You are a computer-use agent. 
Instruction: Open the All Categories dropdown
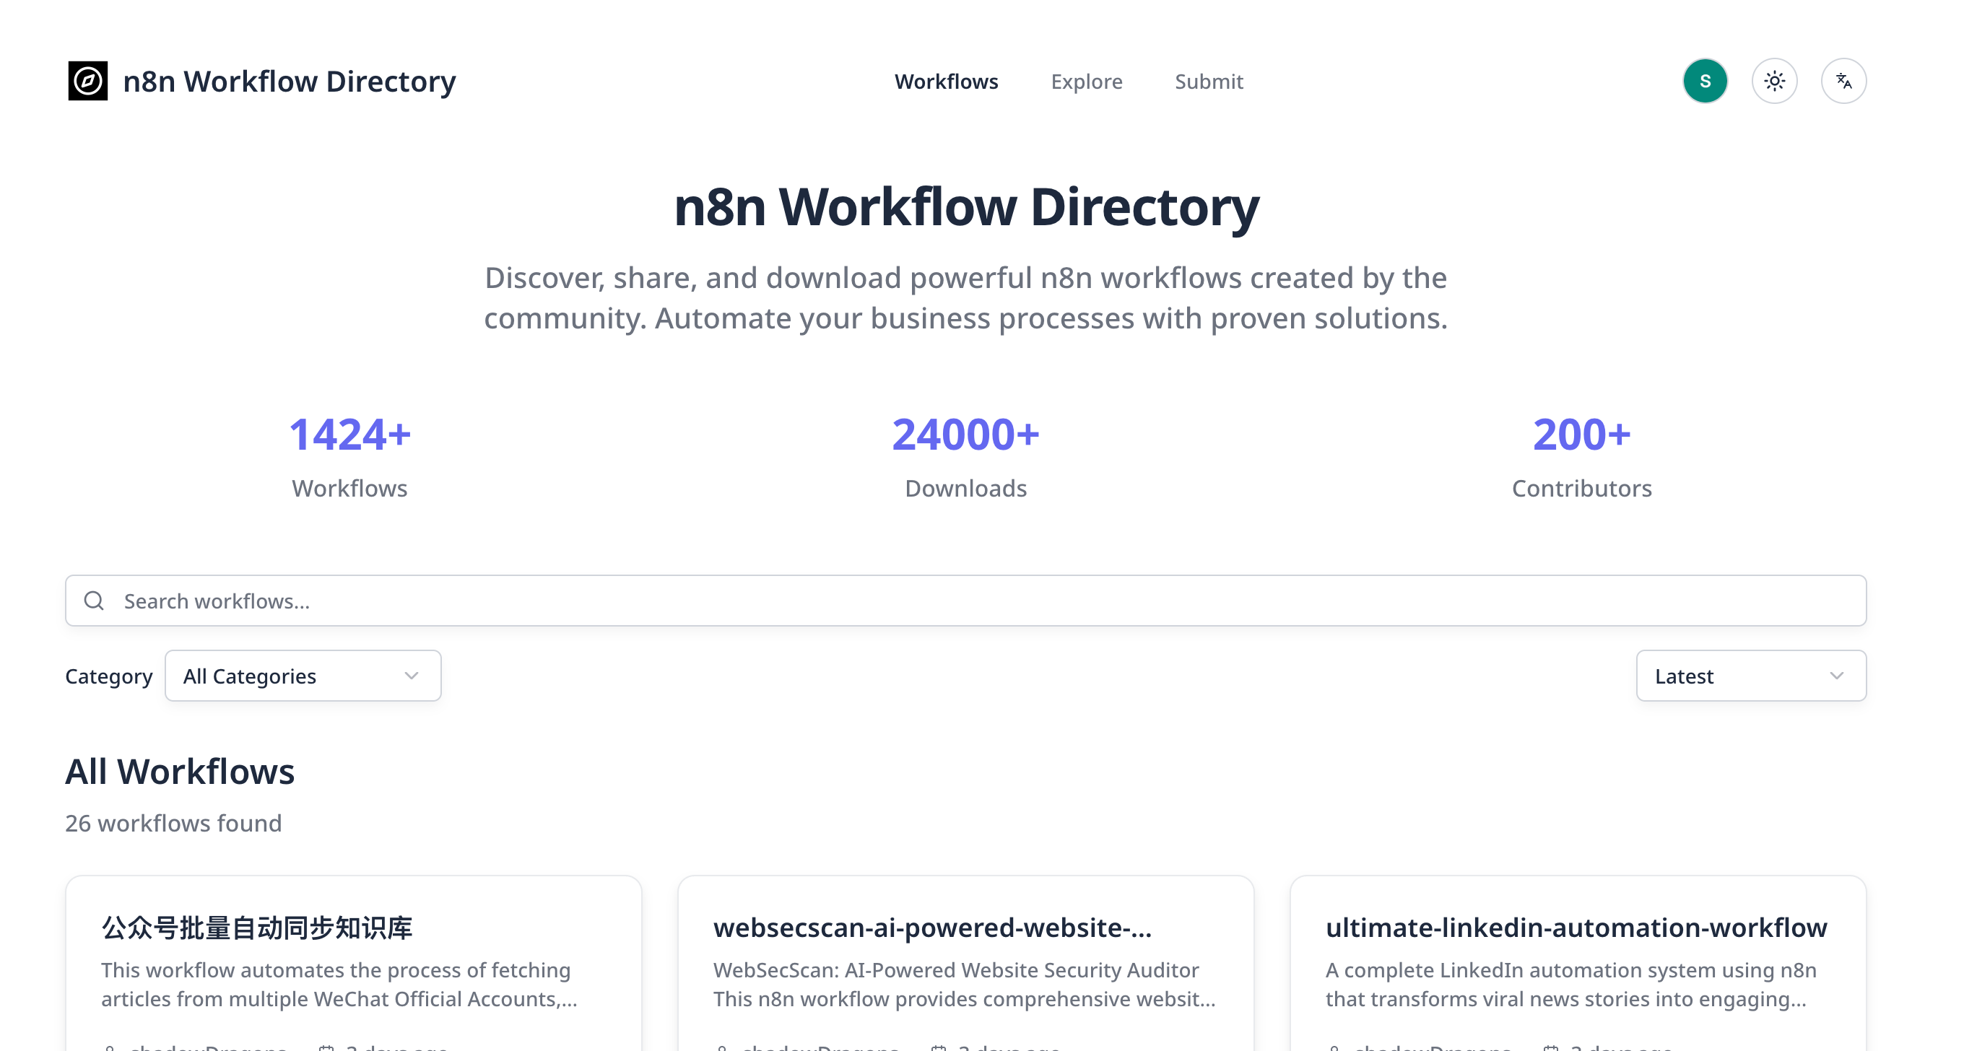pyautogui.click(x=303, y=675)
